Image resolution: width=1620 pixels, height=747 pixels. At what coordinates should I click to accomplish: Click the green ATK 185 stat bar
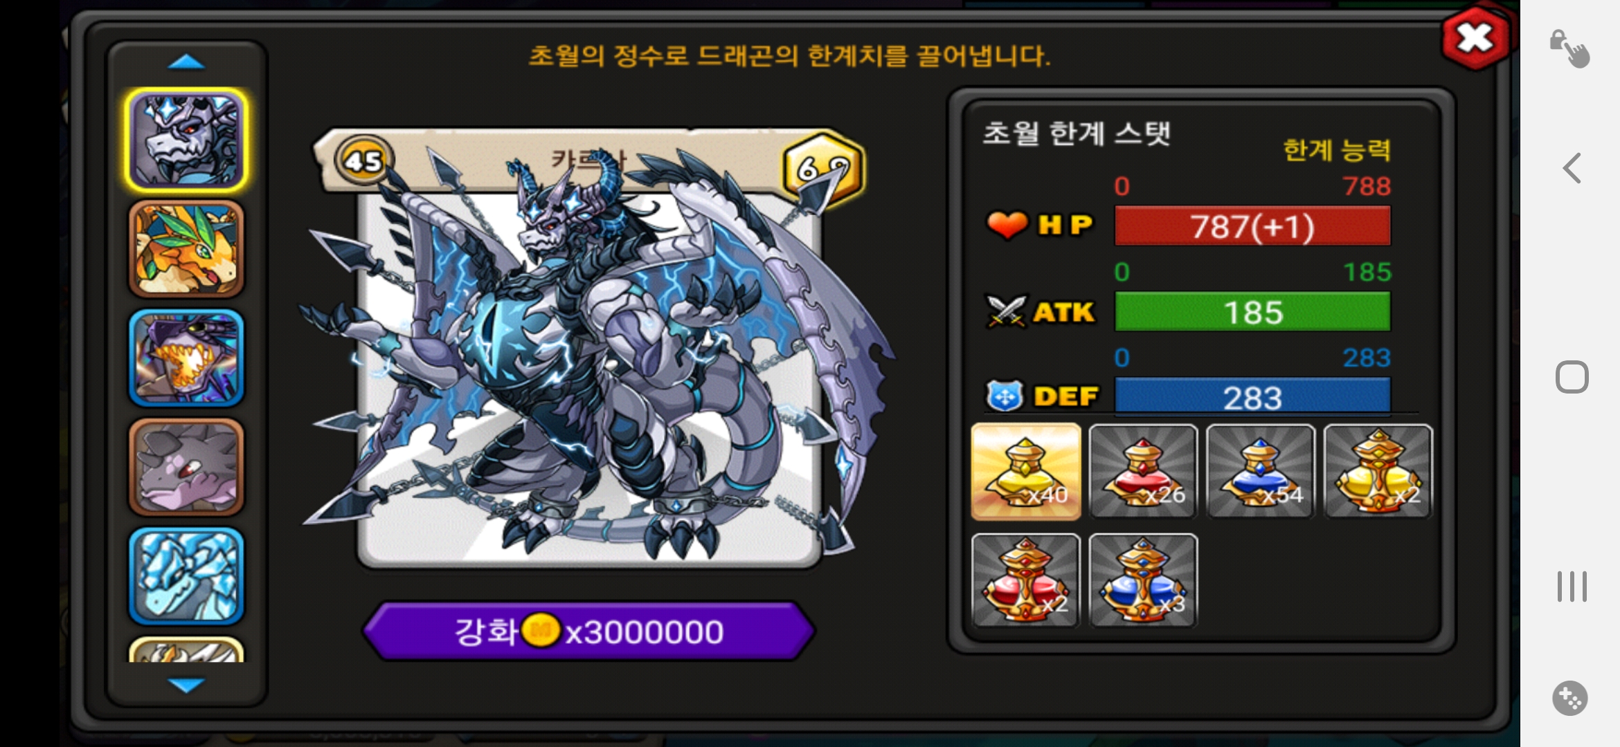point(1252,312)
